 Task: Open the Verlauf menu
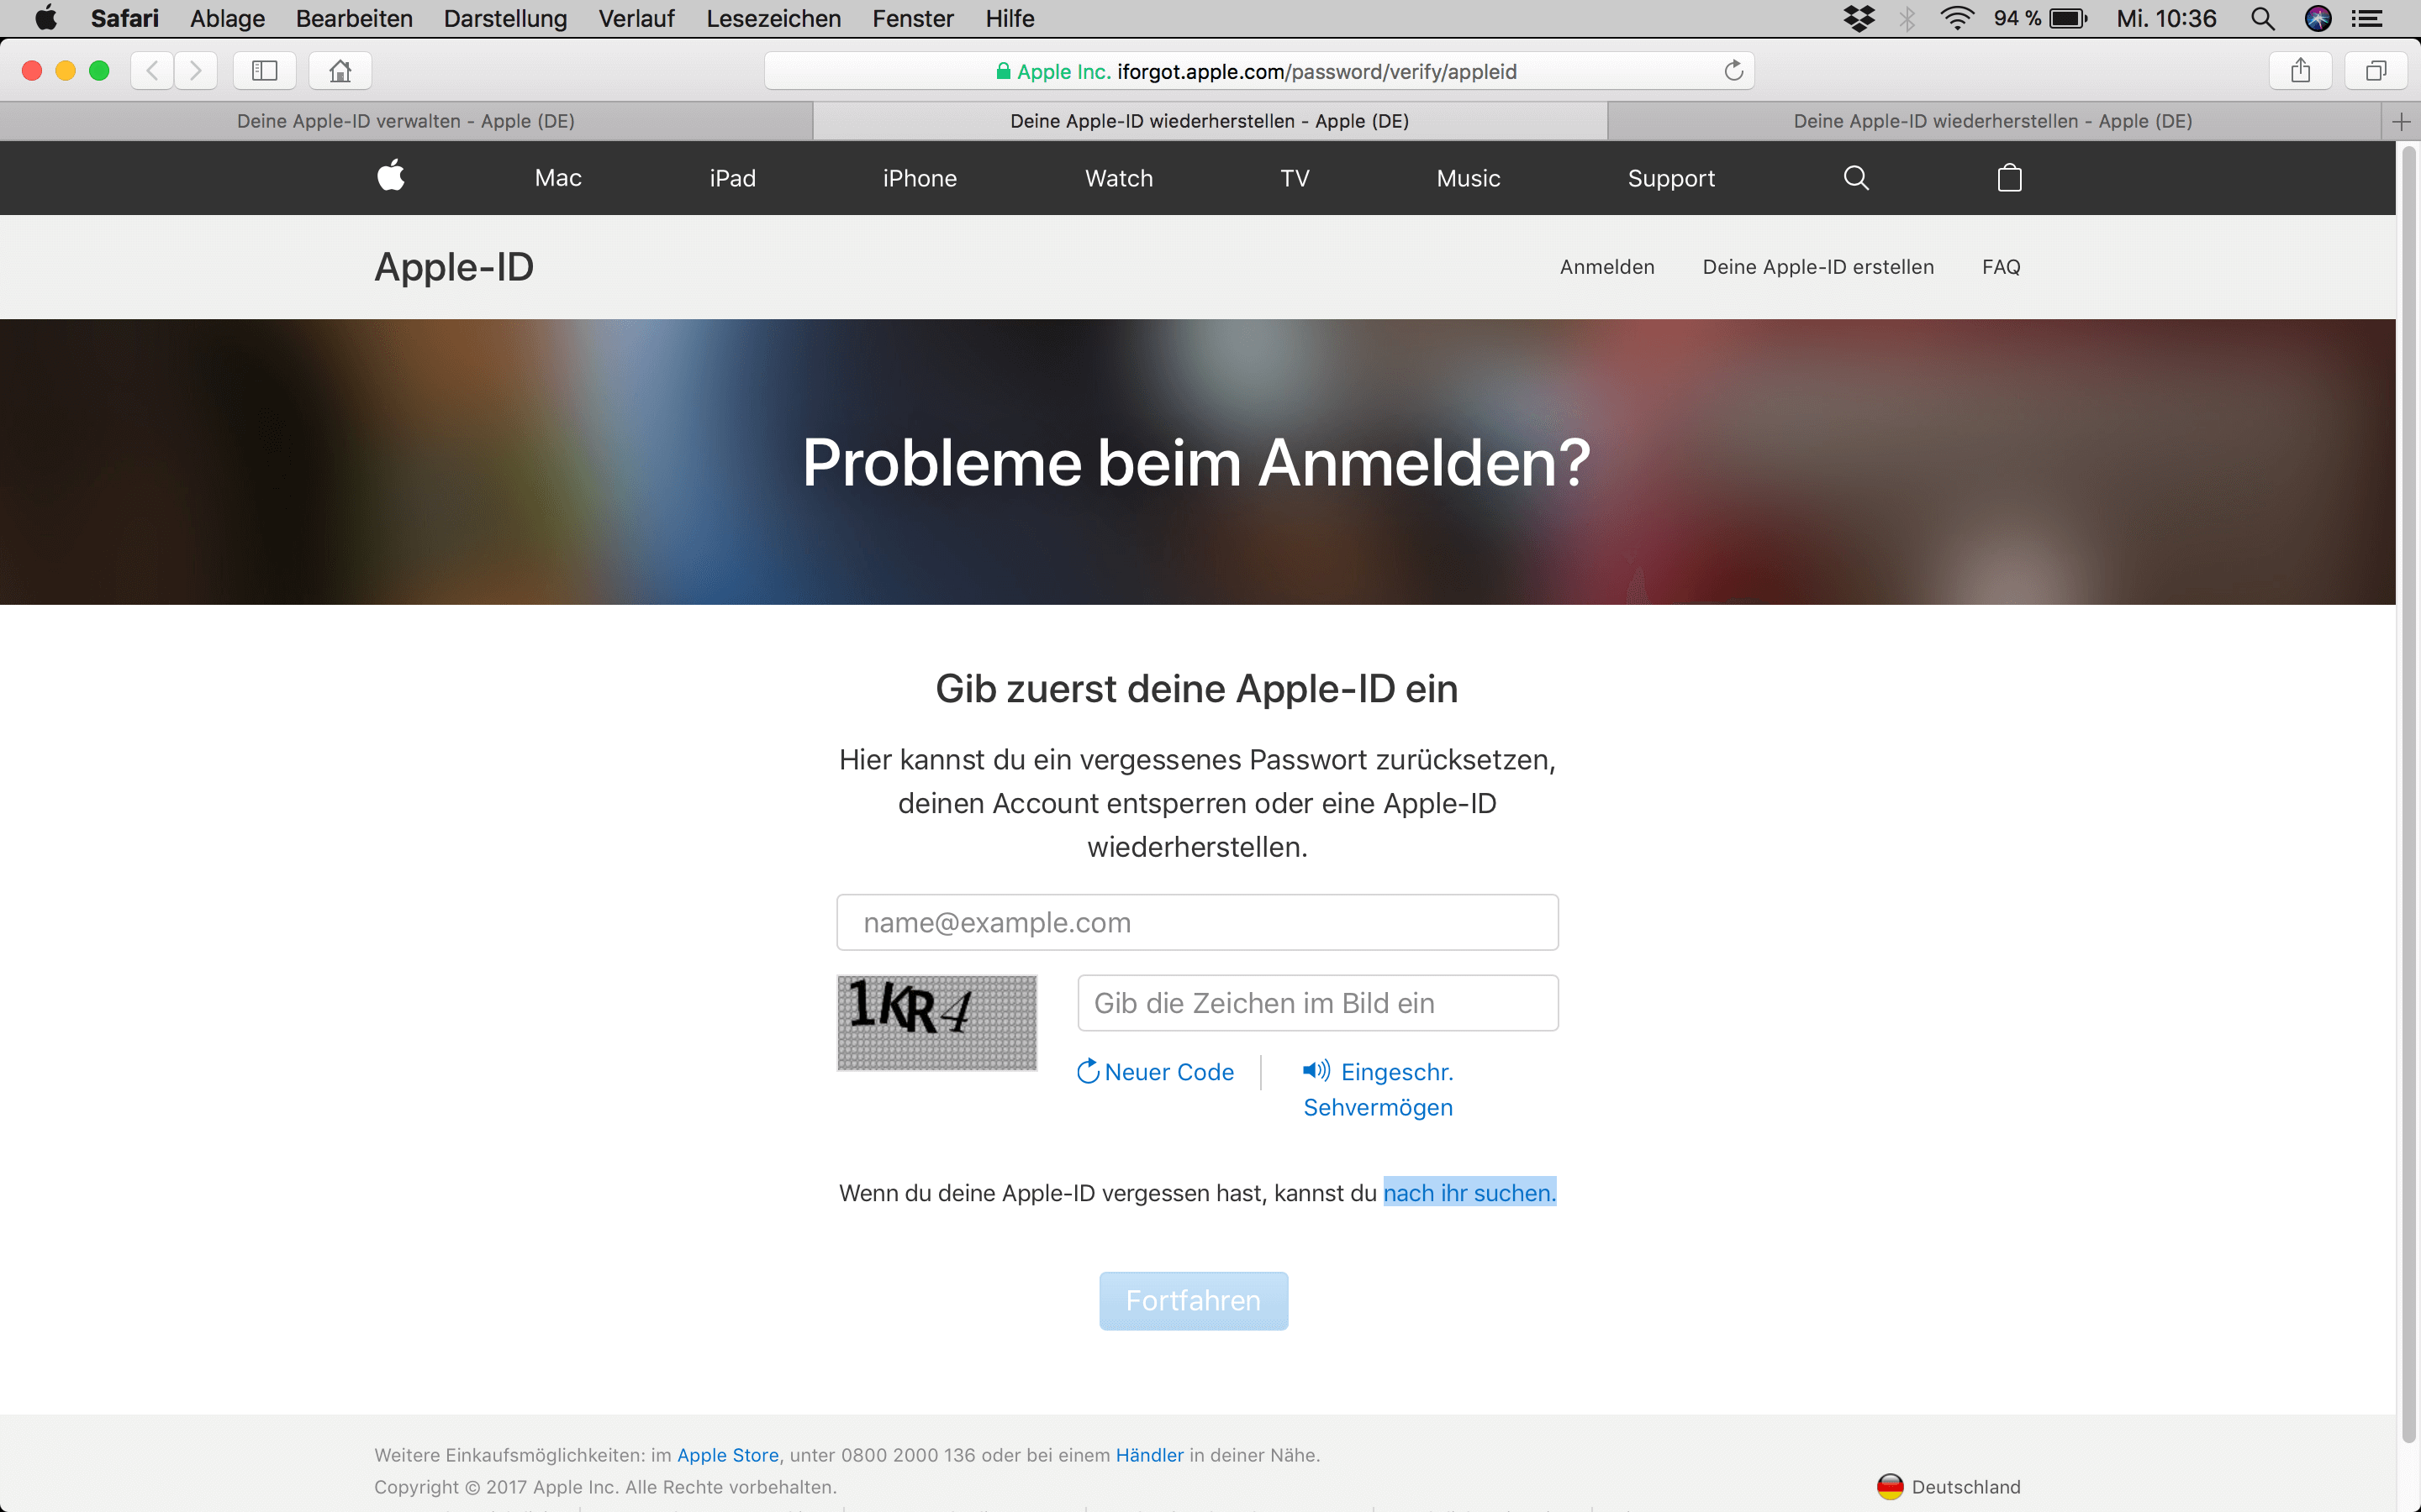(x=636, y=18)
